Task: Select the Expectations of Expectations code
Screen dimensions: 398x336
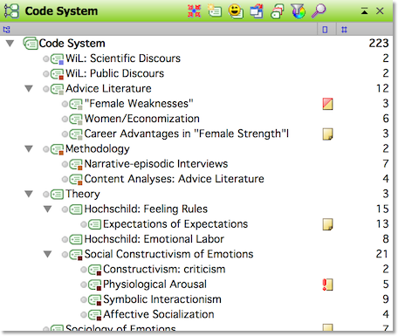Action: point(175,224)
